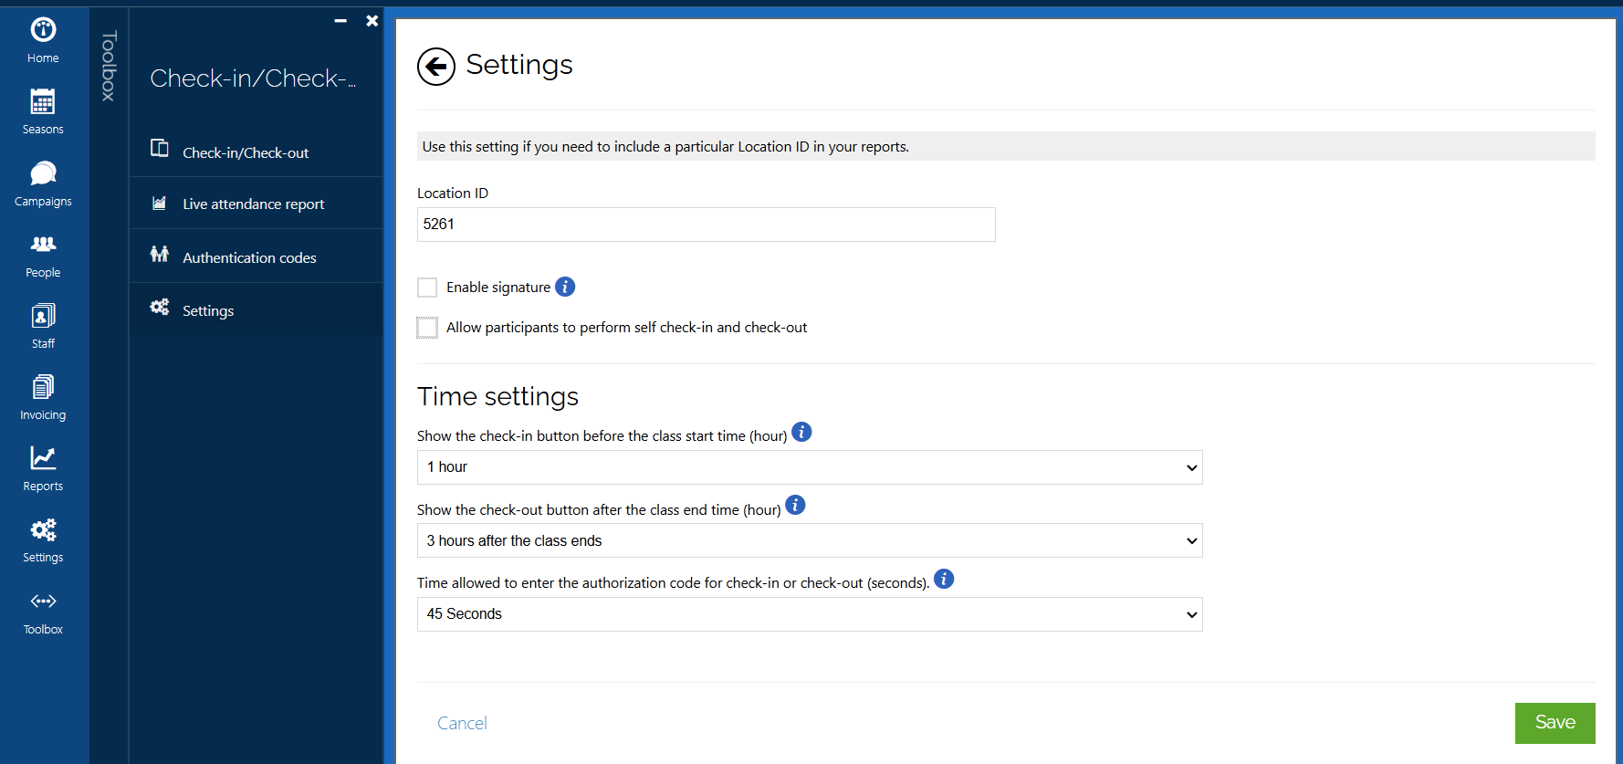The width and height of the screenshot is (1623, 764).
Task: Open Campaigns from the sidebar
Action: (x=43, y=173)
